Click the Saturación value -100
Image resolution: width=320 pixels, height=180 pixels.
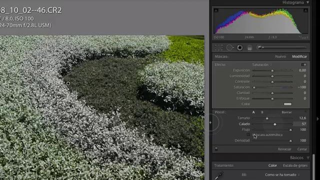pyautogui.click(x=302, y=87)
